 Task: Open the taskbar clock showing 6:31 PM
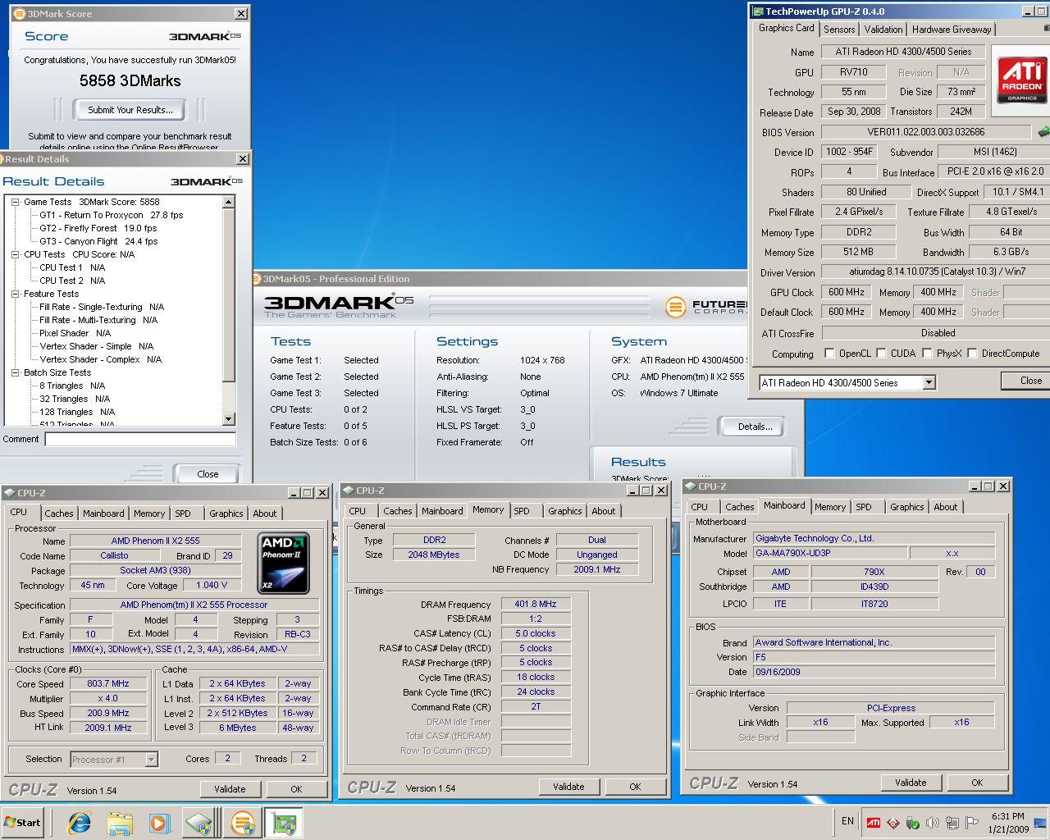1007,823
